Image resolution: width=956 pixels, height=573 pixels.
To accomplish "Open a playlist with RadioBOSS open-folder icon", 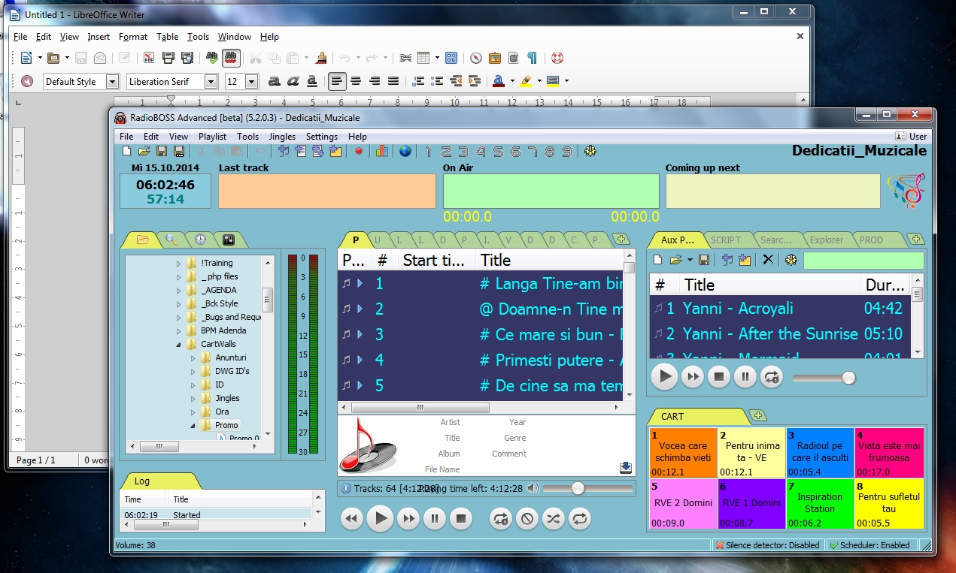I will tap(144, 151).
